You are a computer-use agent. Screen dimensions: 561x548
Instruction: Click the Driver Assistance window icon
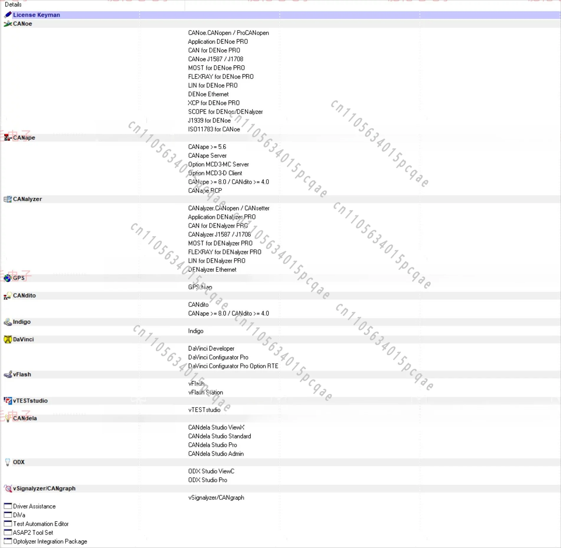click(8, 506)
